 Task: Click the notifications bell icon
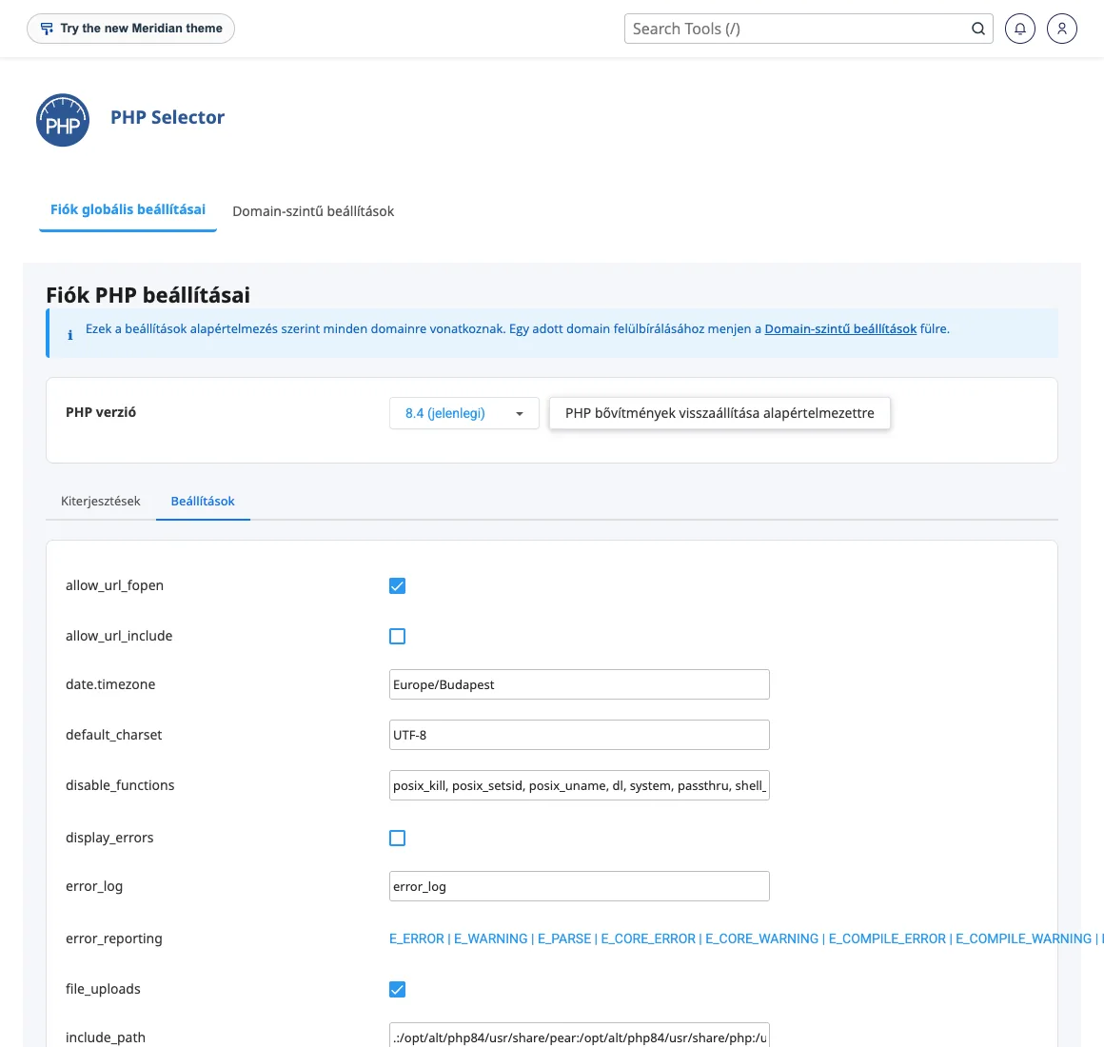[x=1019, y=29]
